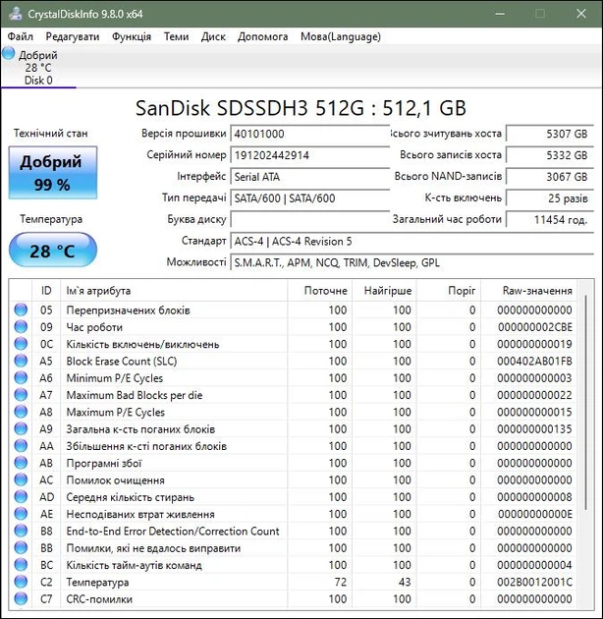Screen dimensions: 603x619
Task: Click status icon for Кількість включень/виключень row
Action: [21, 344]
